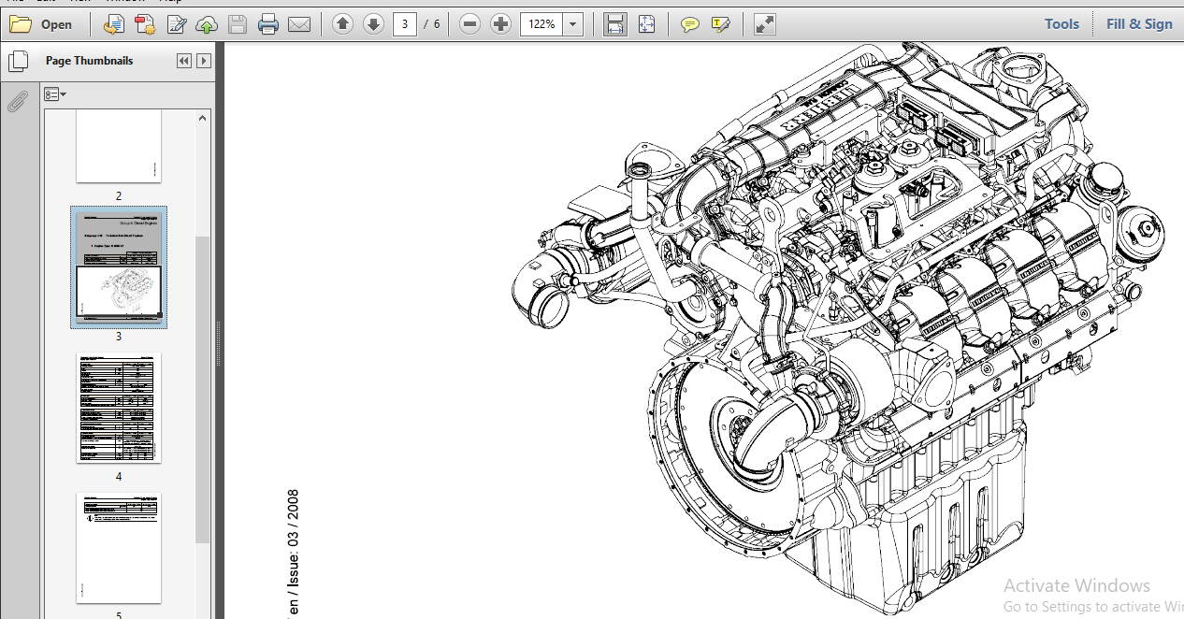
Task: Select the highlight text tool
Action: (x=719, y=24)
